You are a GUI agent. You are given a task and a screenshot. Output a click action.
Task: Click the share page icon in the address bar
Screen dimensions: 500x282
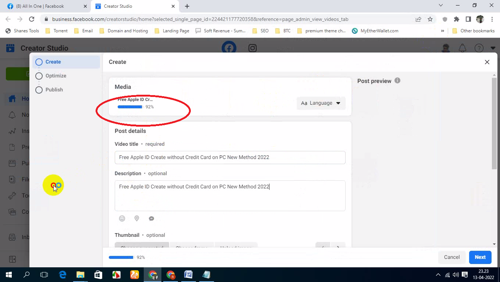click(x=418, y=19)
